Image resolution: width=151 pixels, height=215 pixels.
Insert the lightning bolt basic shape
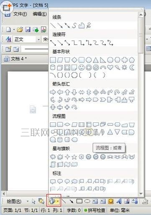point(117,67)
